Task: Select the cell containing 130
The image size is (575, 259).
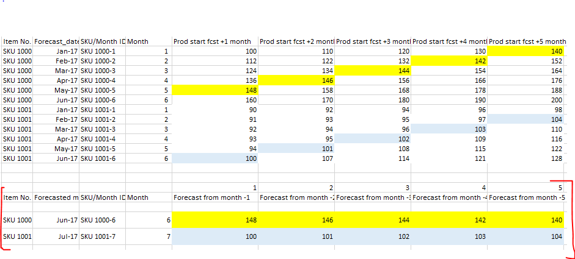Action: pyautogui.click(x=449, y=51)
